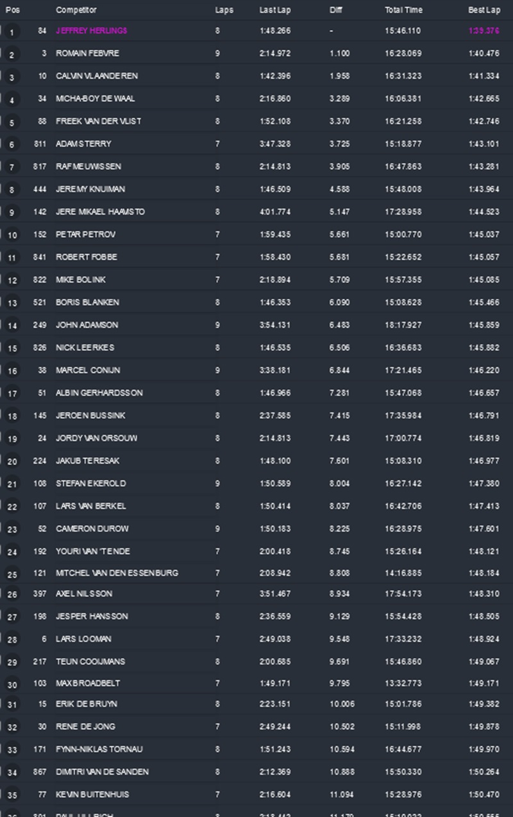This screenshot has width=513, height=817.
Task: Select the position 34 circle badge
Action: pyautogui.click(x=12, y=773)
